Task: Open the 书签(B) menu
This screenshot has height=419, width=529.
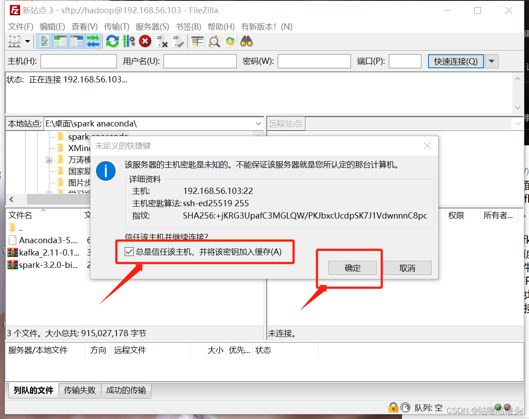Action: pos(188,26)
